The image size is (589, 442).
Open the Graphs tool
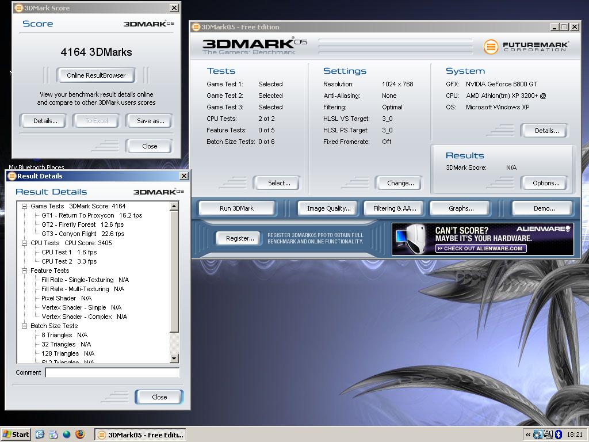(x=461, y=208)
